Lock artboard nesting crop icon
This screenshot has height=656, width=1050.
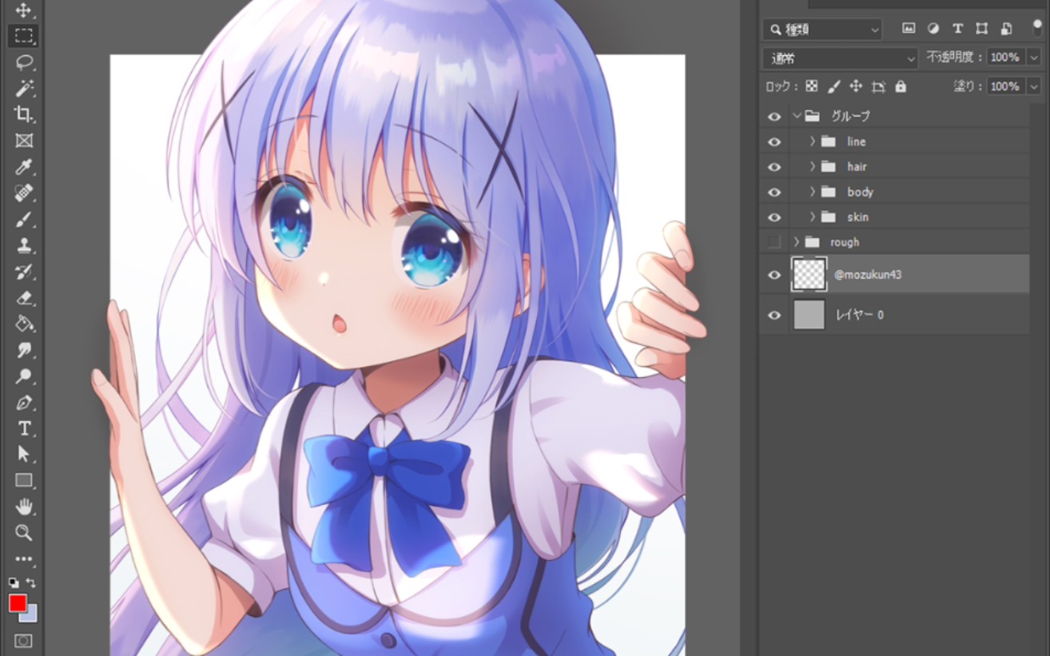(x=879, y=86)
